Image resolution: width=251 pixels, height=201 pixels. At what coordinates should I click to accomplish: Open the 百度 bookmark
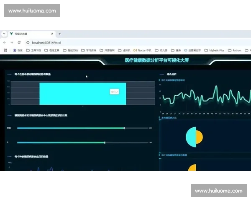[x=18, y=50]
